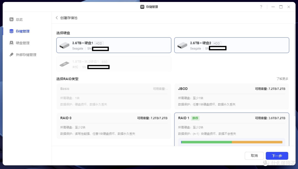
Task: Click the 下一步 button
Action: click(277, 156)
